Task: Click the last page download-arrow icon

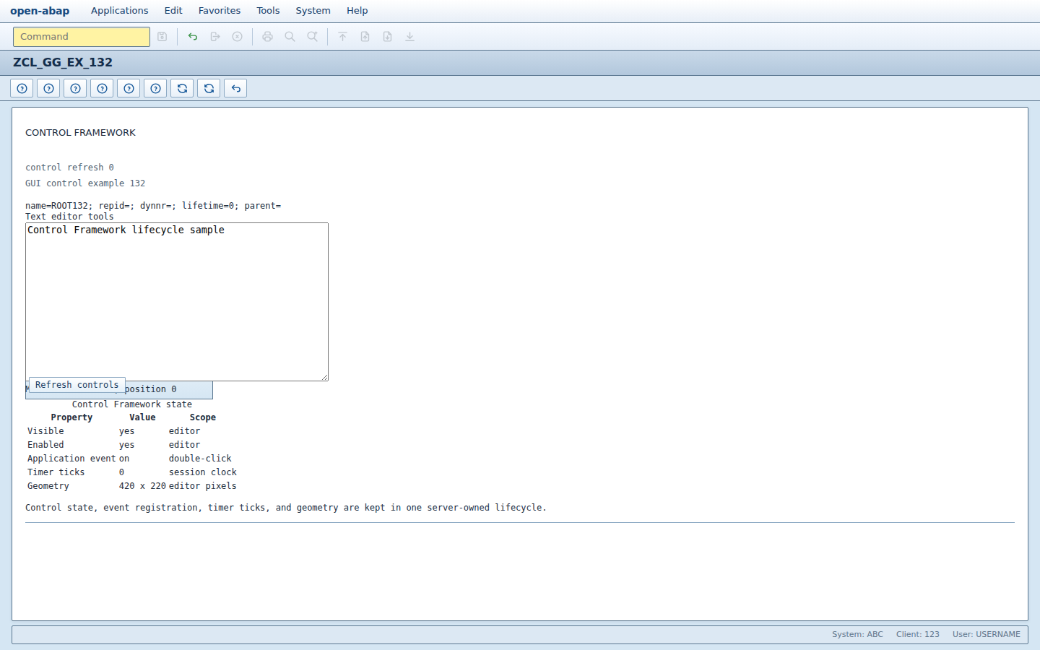Action: [x=410, y=37]
